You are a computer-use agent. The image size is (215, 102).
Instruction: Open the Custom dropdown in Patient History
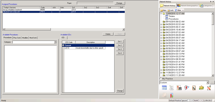(x=208, y=82)
